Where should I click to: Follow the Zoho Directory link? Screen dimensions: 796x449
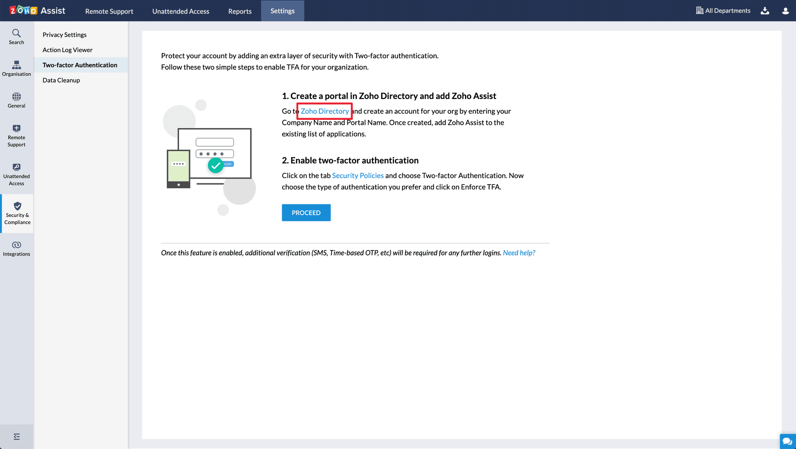coord(325,111)
